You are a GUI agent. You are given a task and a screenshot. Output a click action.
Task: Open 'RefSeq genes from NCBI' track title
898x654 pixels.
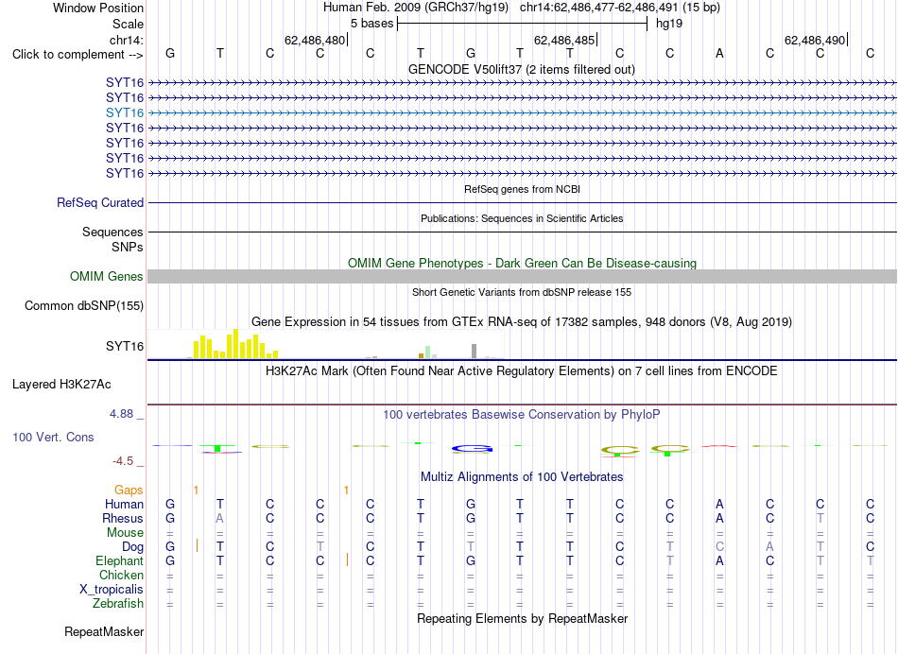point(522,189)
